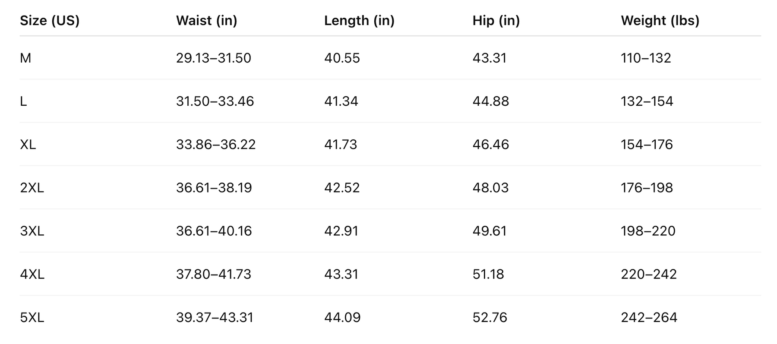Click waist value 29.13–31.50

coord(213,58)
